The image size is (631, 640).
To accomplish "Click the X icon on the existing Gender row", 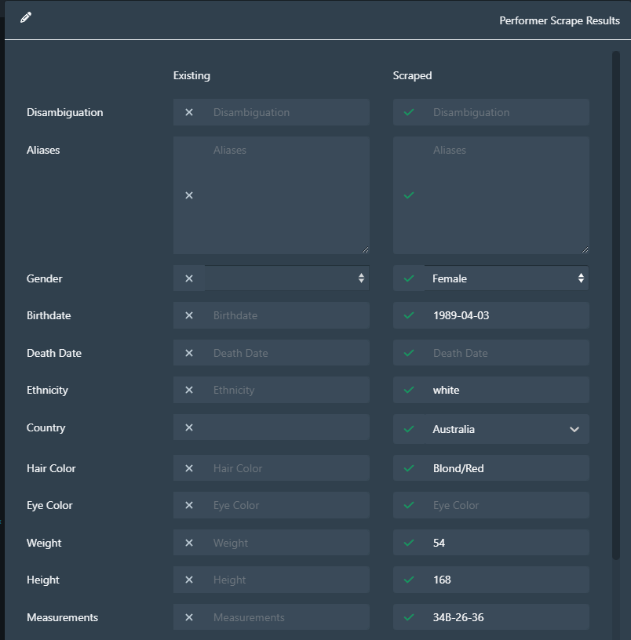I will coord(188,278).
